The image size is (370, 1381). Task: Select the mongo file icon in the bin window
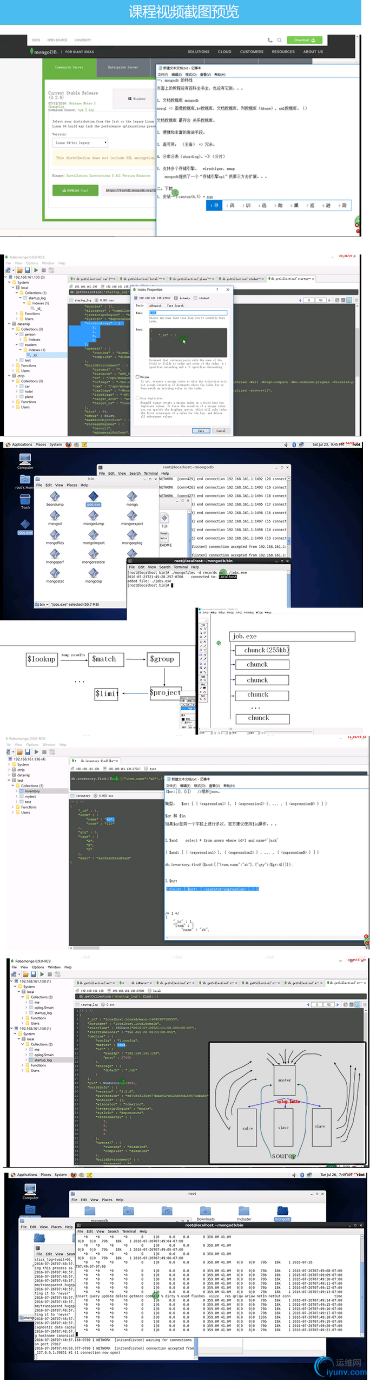coord(132,499)
